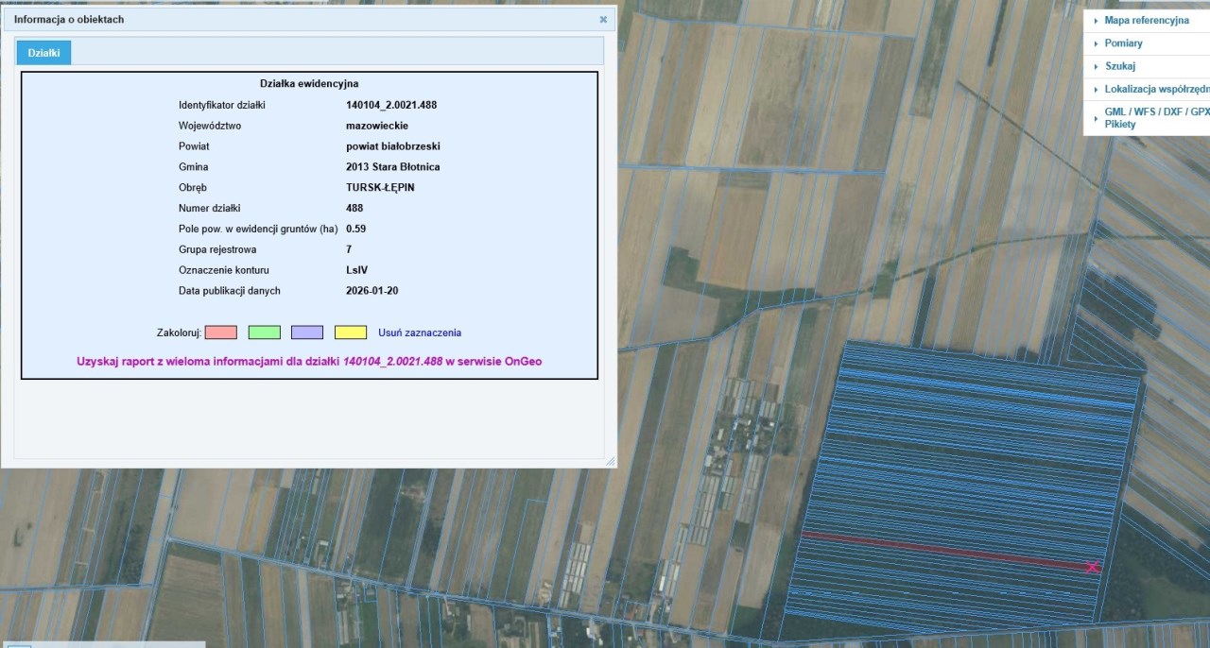1210x648 pixels.
Task: Open the Szukaj search panel
Action: tap(1119, 66)
